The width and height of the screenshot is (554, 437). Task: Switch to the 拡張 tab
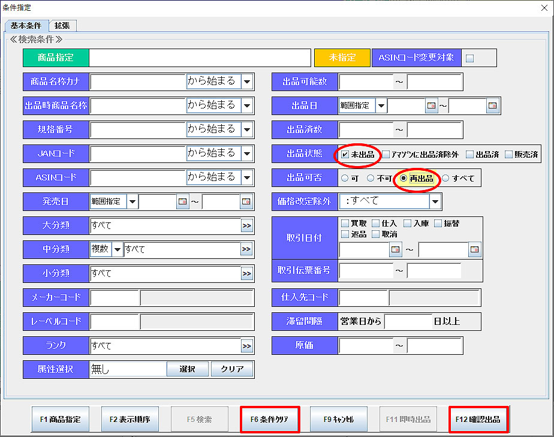click(x=62, y=25)
